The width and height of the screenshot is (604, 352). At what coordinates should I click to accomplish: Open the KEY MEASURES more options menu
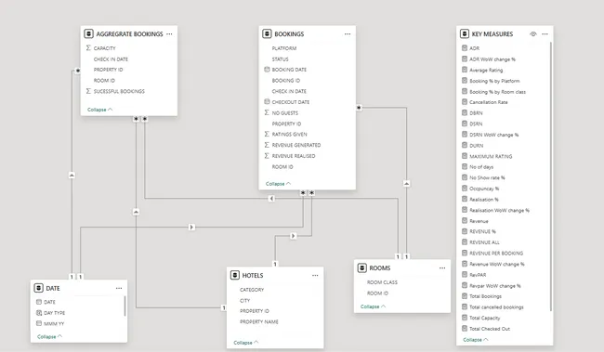point(545,34)
